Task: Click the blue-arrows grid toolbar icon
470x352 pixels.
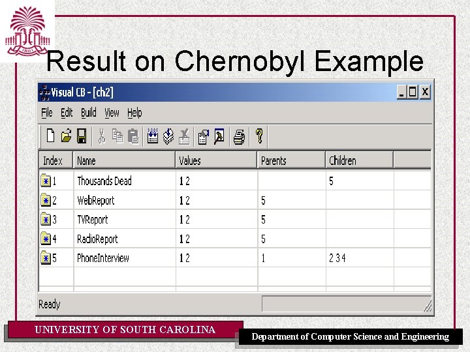Action: tap(153, 136)
